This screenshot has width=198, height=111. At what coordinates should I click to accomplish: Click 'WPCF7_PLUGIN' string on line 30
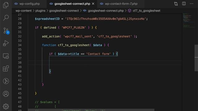click(x=74, y=27)
